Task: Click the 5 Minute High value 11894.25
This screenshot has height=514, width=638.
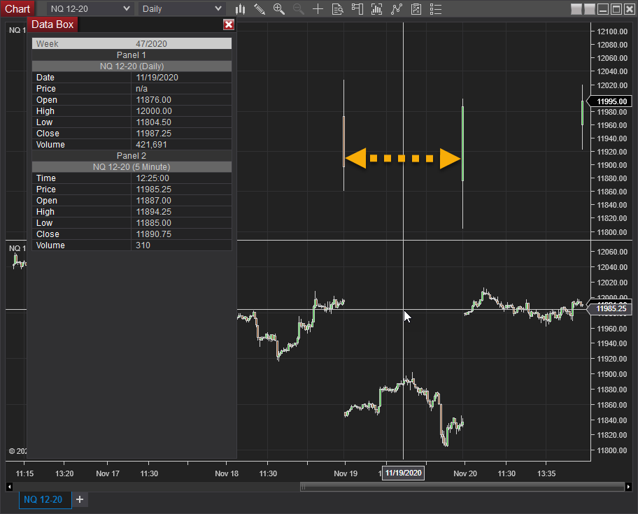Action: (x=153, y=211)
